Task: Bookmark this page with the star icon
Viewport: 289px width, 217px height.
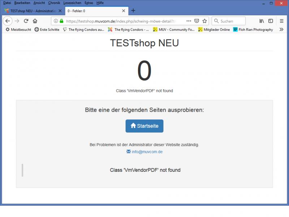Action: click(x=204, y=21)
